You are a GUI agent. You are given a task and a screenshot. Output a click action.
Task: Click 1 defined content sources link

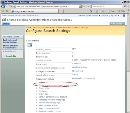pyautogui.click(x=94, y=60)
